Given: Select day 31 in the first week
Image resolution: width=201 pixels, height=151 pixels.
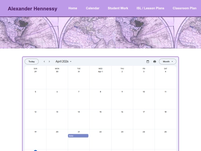Looking at the screenshot, I should click(79, 72).
